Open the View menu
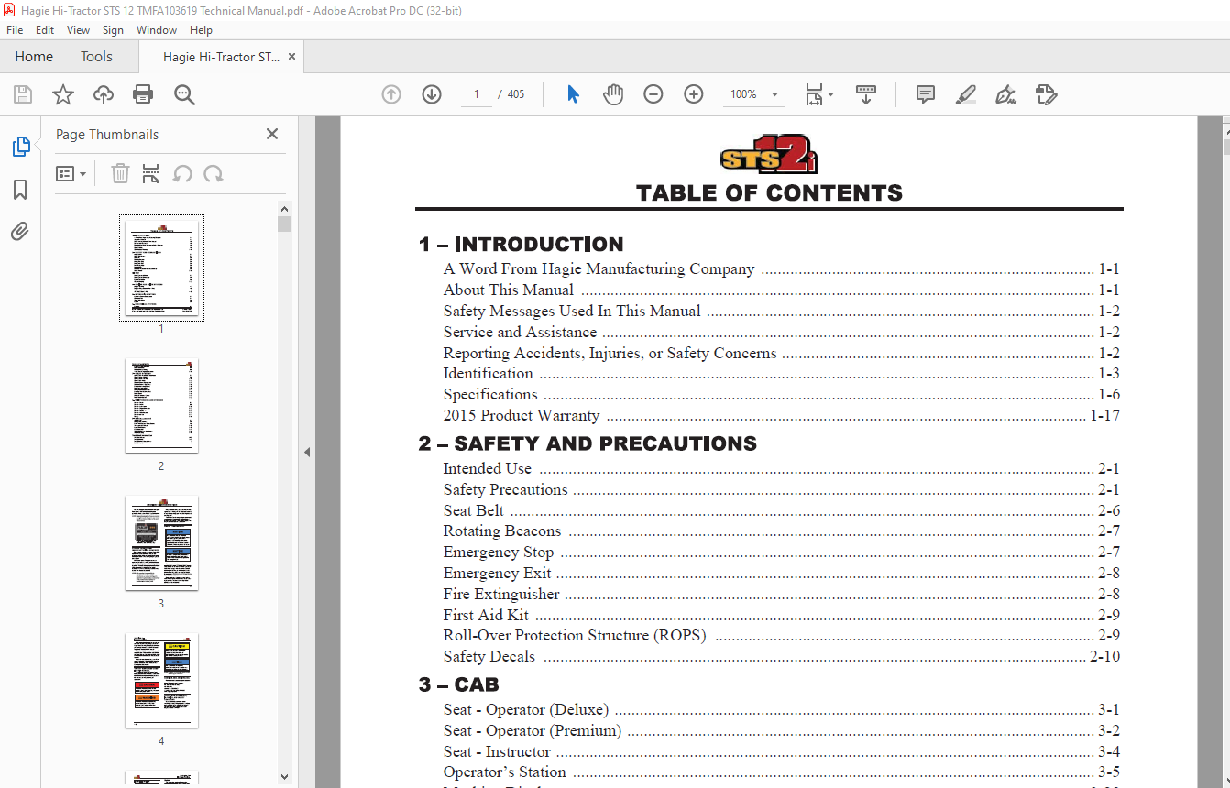 78,30
